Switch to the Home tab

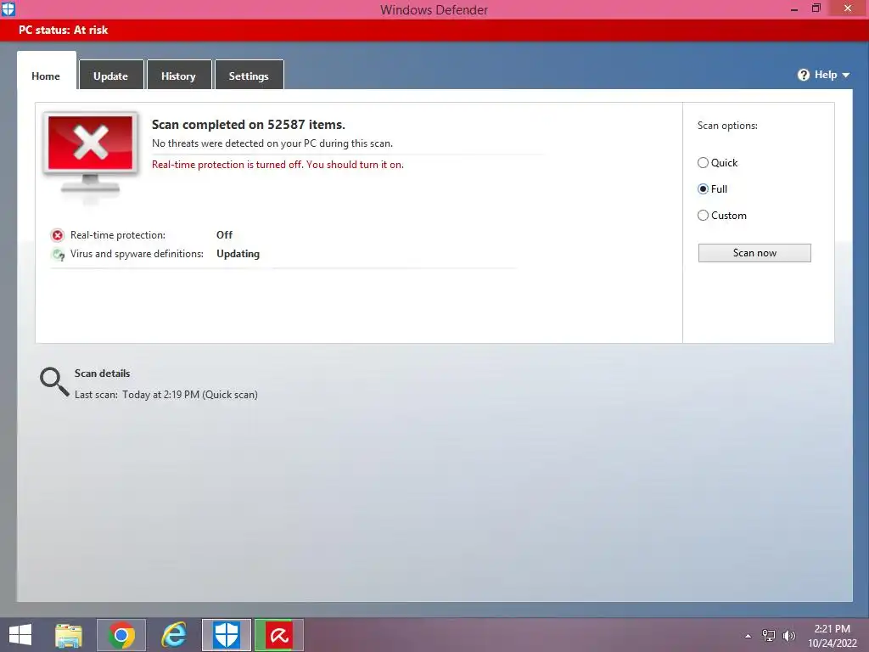(x=46, y=71)
